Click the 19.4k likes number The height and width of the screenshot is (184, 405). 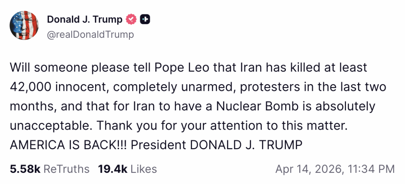click(112, 169)
